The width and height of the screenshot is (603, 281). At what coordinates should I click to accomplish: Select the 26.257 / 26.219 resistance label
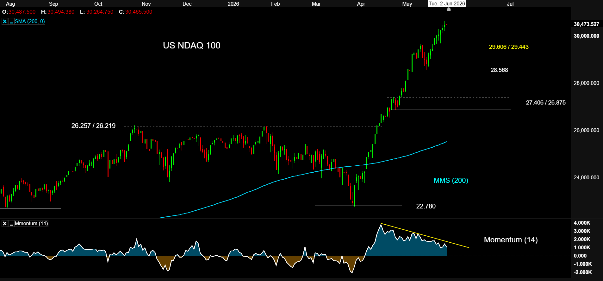93,126
